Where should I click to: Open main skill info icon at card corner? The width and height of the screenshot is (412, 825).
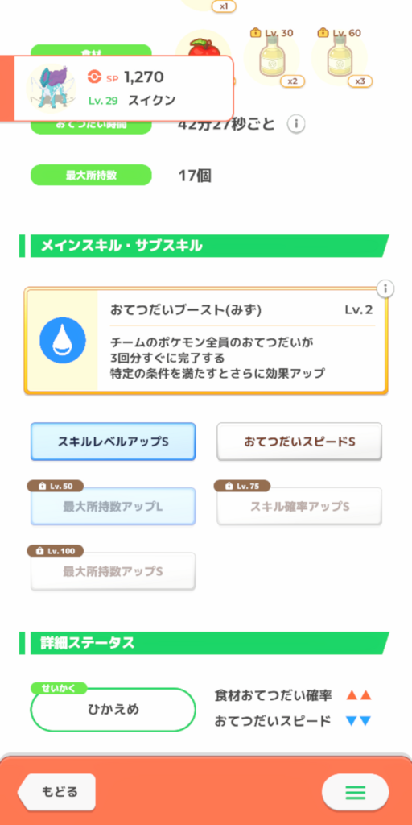[385, 288]
